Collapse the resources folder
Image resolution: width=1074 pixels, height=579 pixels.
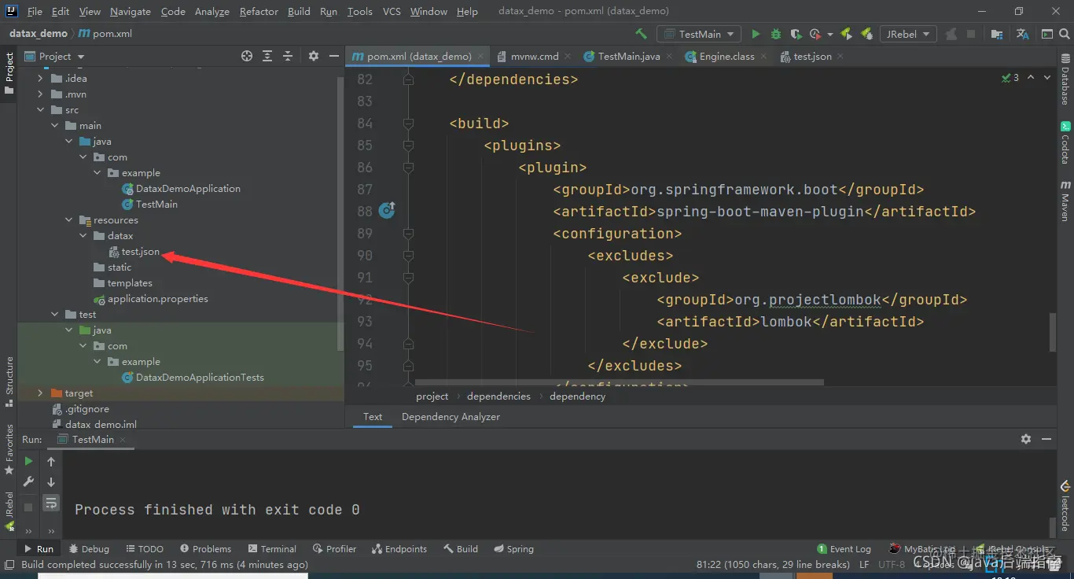(x=68, y=220)
